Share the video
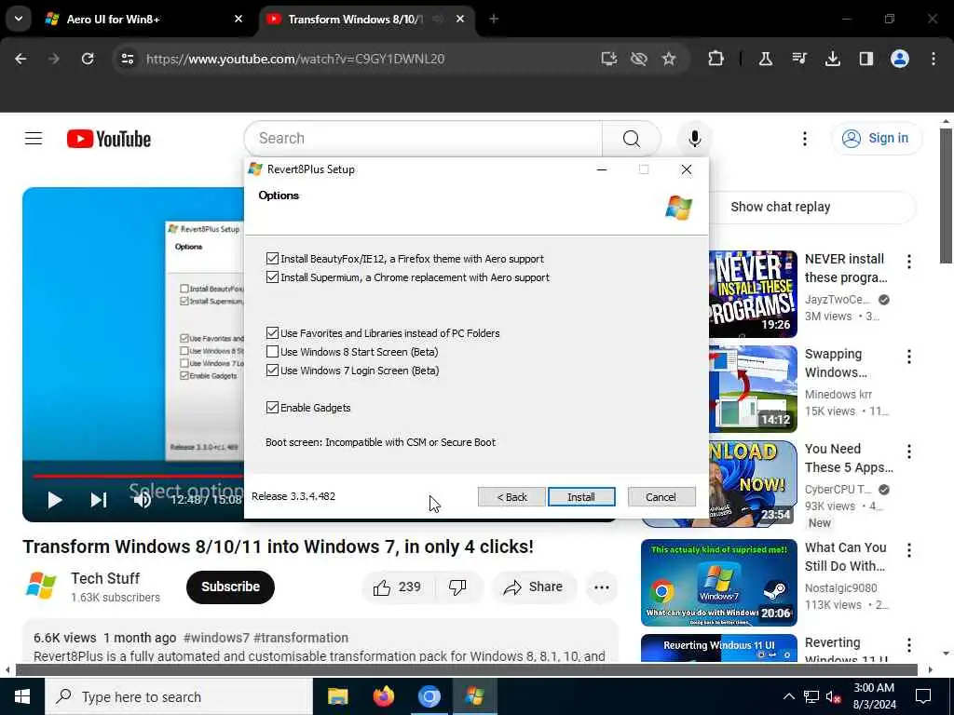The width and height of the screenshot is (954, 715). click(x=534, y=587)
